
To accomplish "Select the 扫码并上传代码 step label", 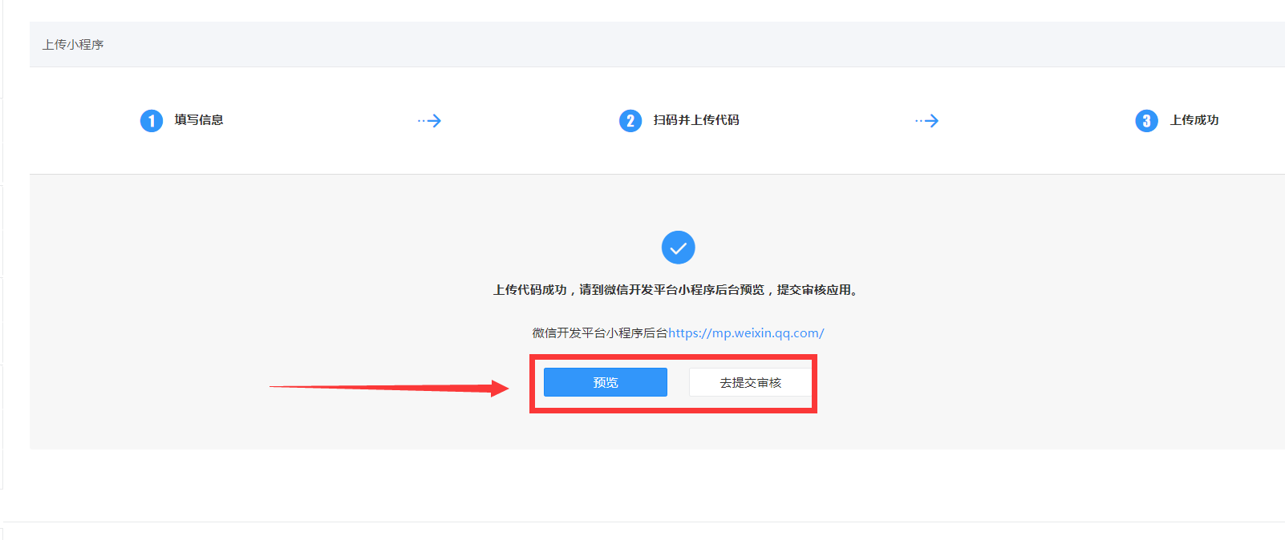I will click(696, 120).
